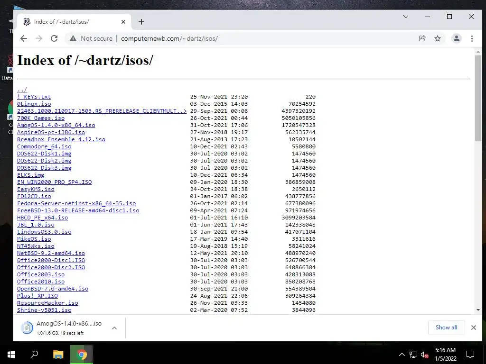The height and width of the screenshot is (364, 486).
Task: Open the network tray icon
Action: (x=413, y=355)
